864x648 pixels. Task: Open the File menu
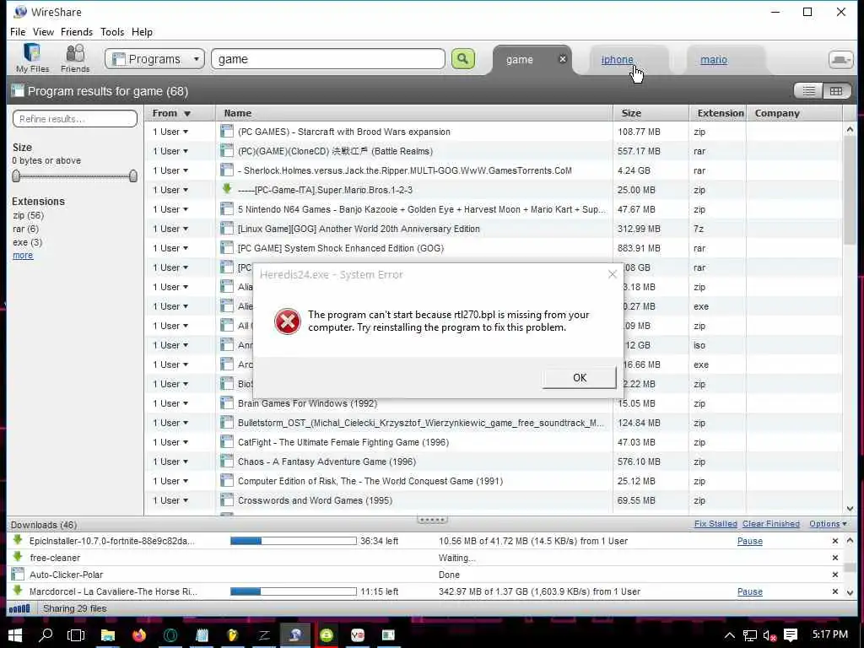coord(18,32)
